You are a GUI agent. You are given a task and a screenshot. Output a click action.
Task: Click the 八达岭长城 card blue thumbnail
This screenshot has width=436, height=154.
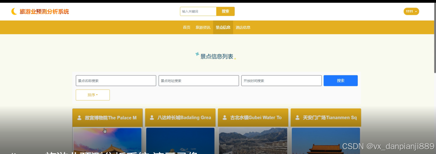tap(180, 141)
